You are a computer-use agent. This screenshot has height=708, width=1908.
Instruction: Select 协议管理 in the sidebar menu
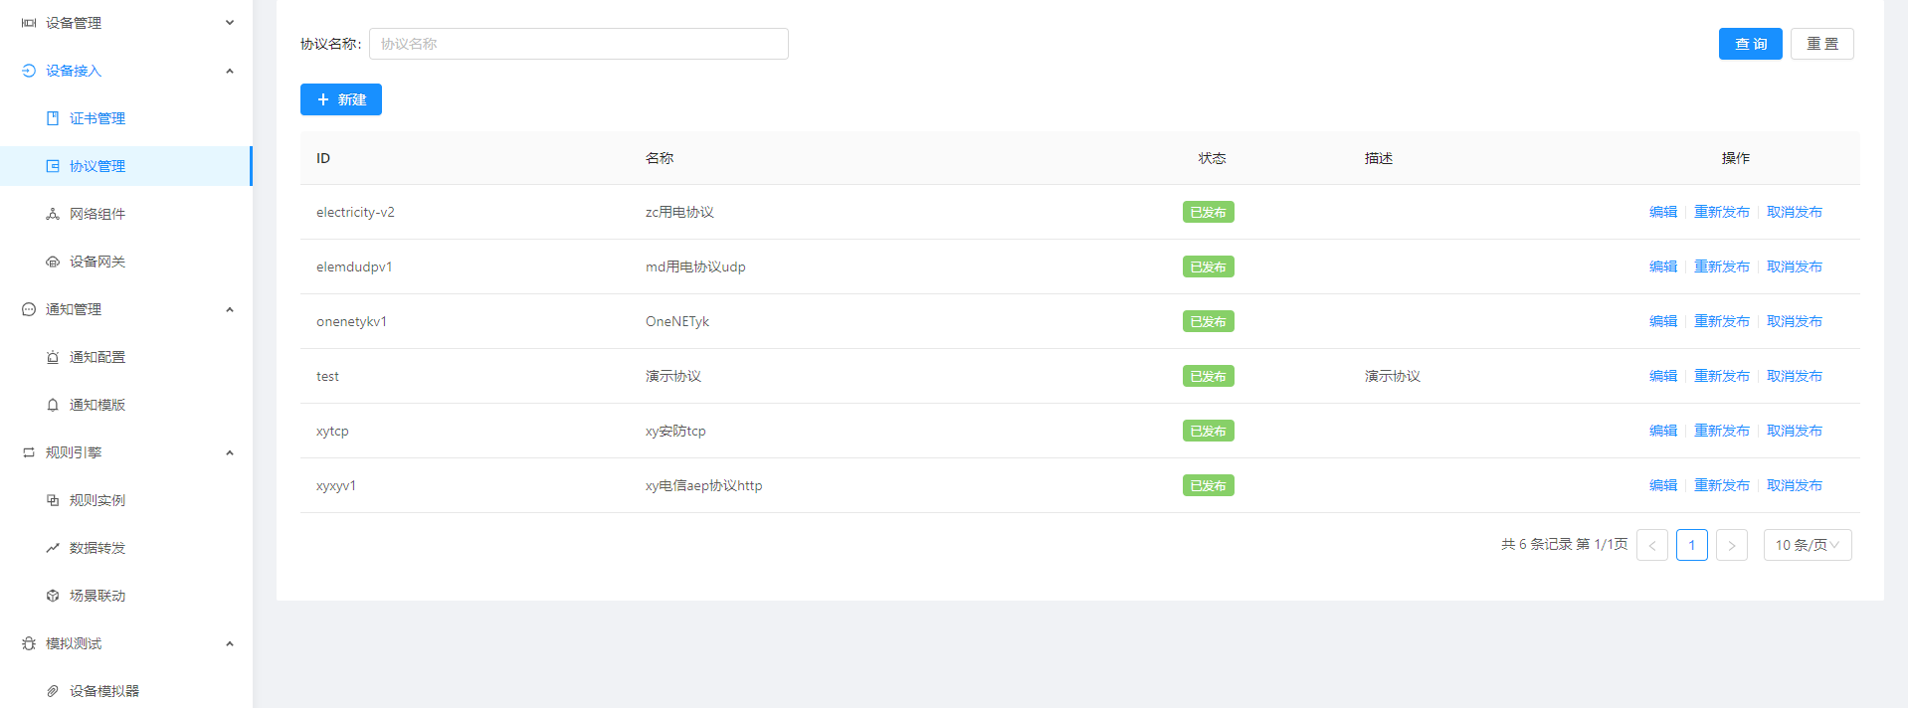97,166
